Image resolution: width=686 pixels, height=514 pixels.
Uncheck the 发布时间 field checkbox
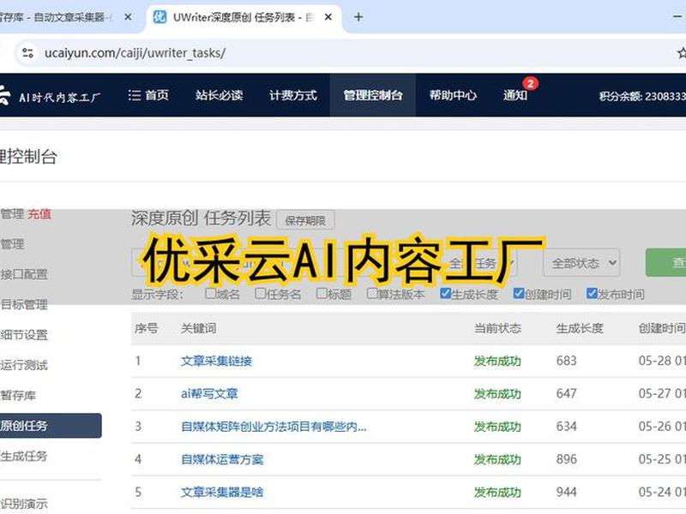[x=592, y=293]
